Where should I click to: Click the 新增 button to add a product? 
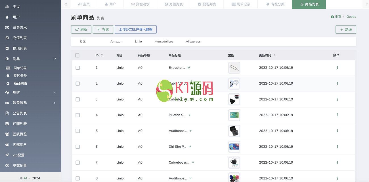tap(346, 29)
